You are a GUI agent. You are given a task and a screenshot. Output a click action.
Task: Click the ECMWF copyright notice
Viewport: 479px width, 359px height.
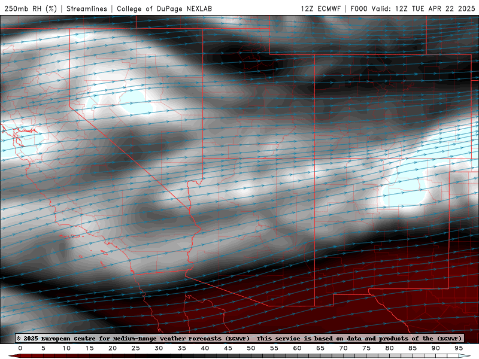click(239, 338)
